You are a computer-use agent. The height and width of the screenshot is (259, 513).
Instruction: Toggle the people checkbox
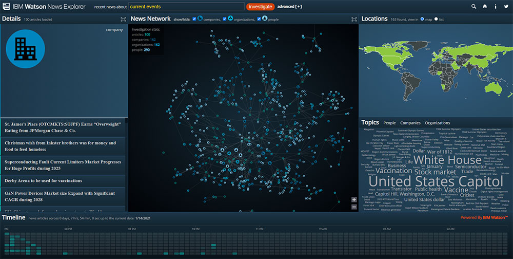pos(259,19)
